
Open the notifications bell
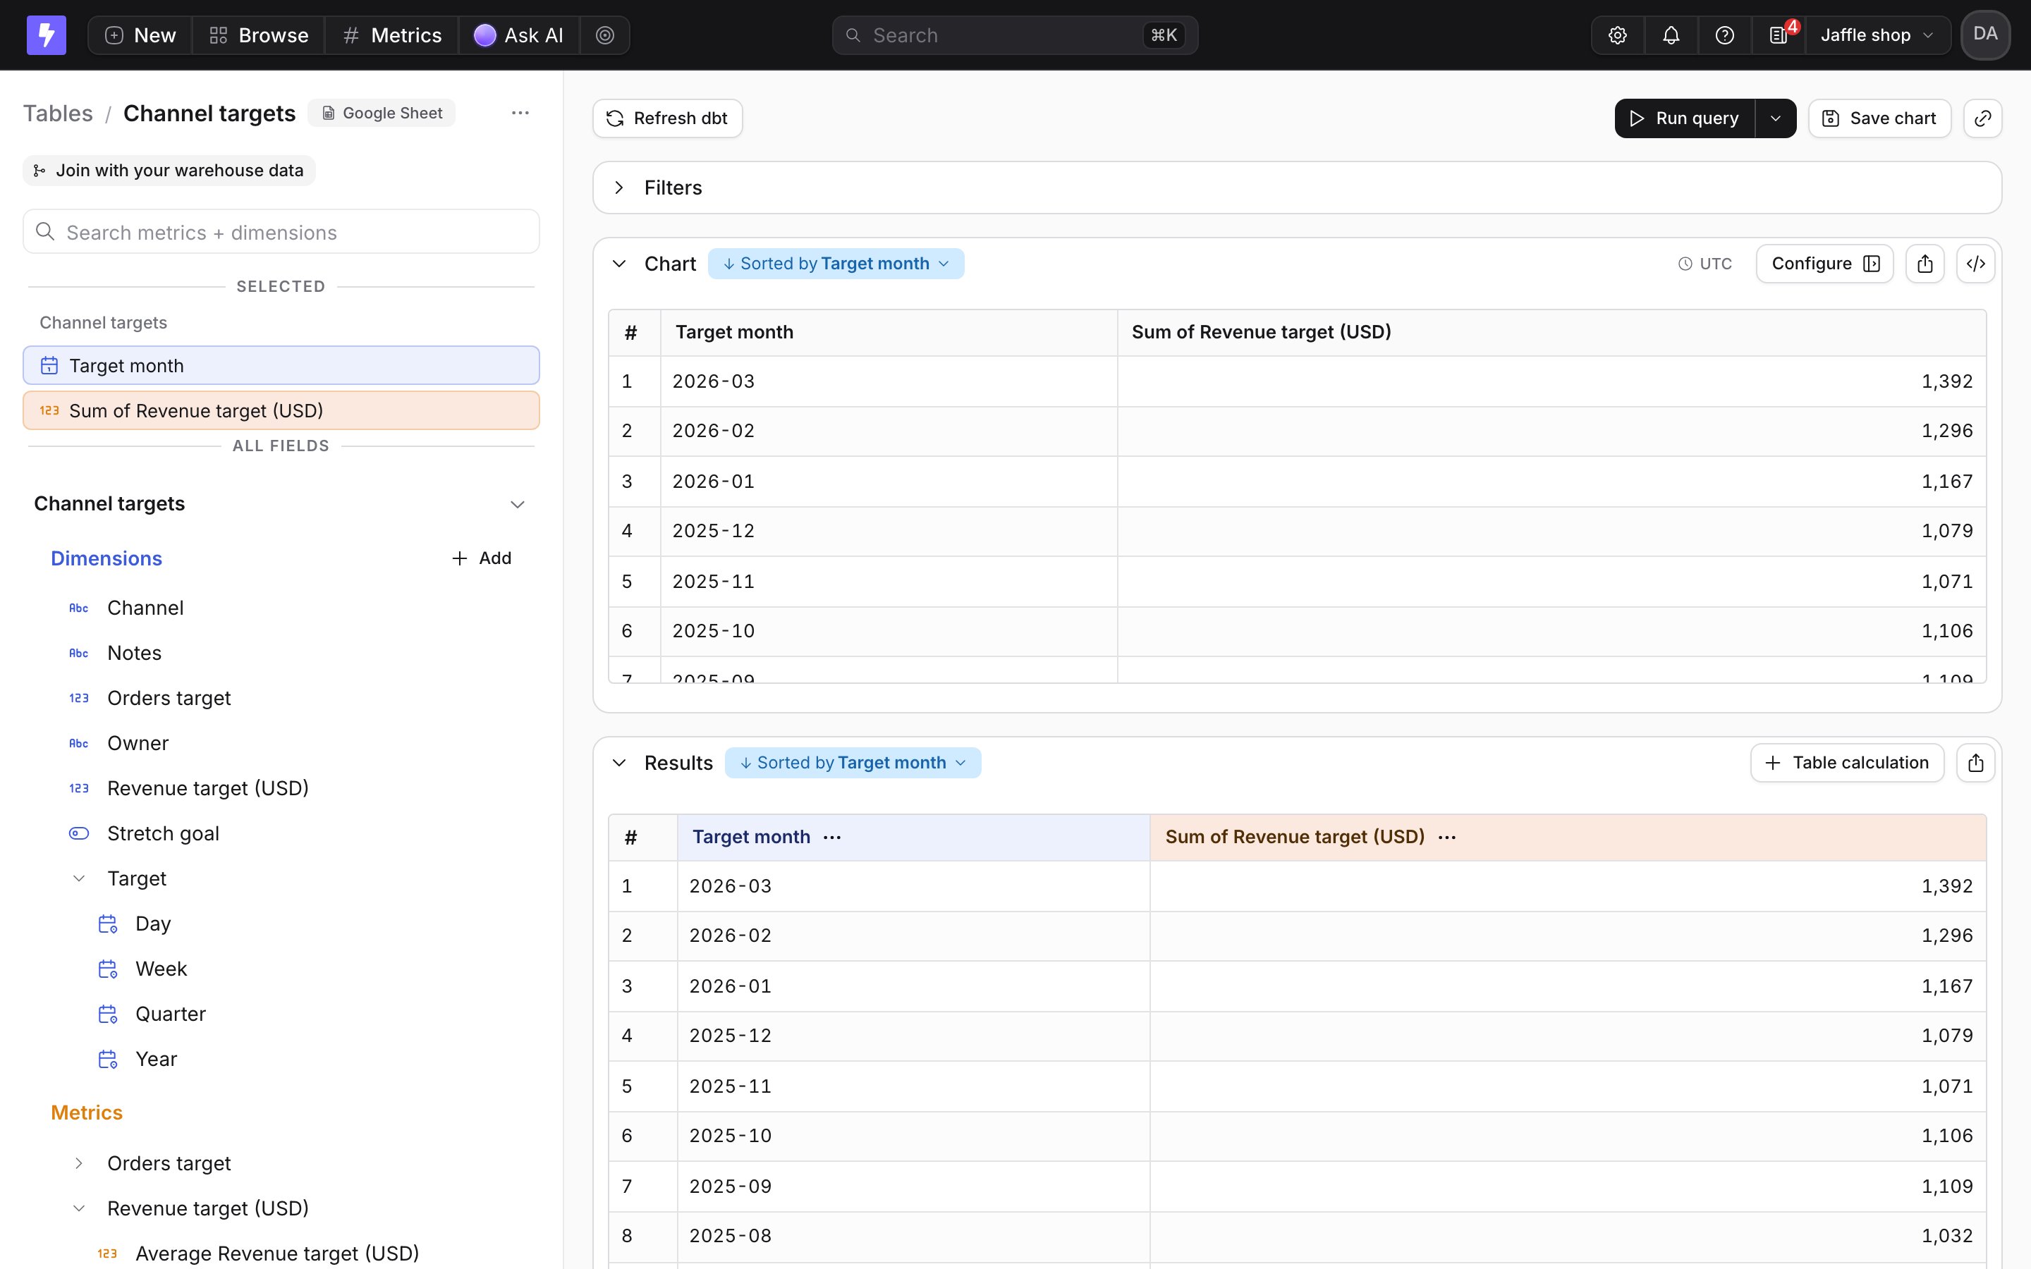1671,35
